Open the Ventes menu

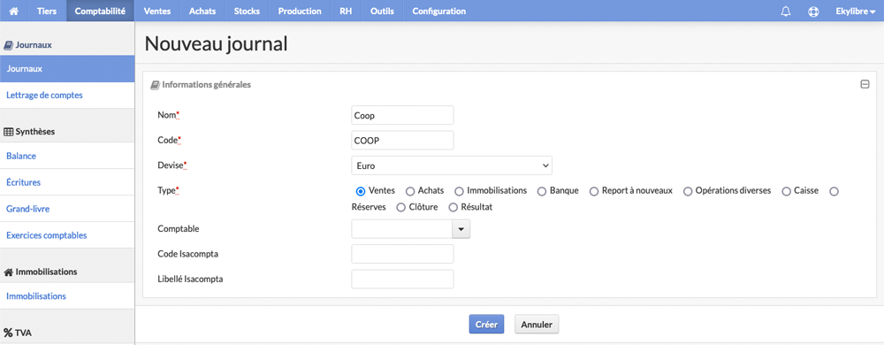[x=157, y=11]
